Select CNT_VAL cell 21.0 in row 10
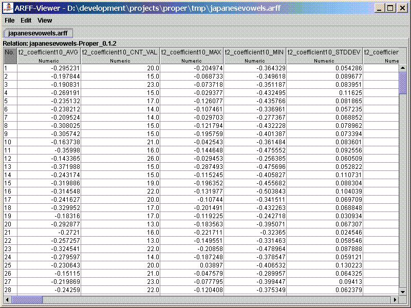Viewport: 411px width, 308px height. click(x=120, y=142)
